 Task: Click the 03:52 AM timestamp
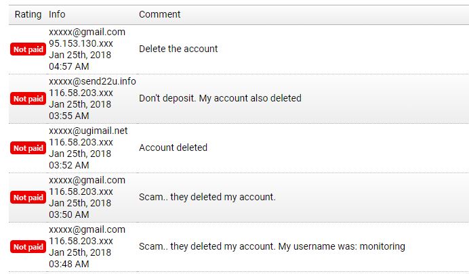68,165
